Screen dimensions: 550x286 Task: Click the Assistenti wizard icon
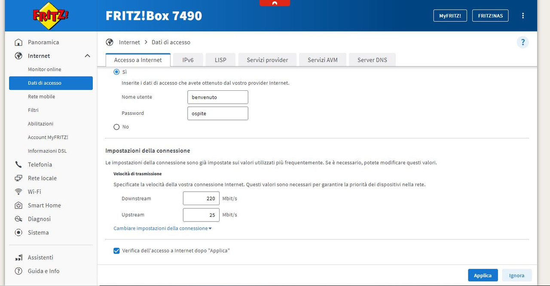[x=18, y=258]
